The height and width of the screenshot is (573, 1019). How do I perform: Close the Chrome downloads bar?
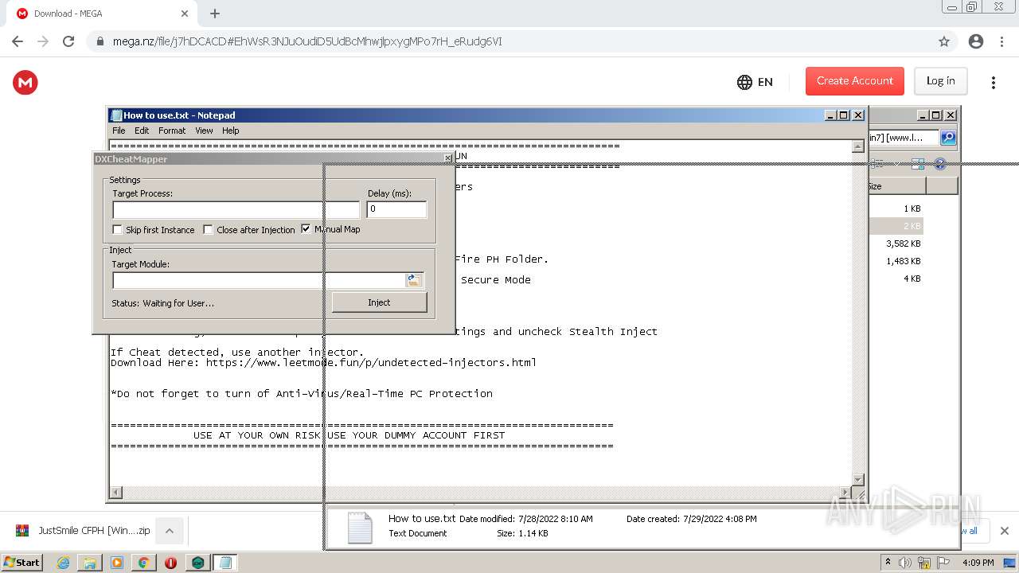[x=1004, y=531]
